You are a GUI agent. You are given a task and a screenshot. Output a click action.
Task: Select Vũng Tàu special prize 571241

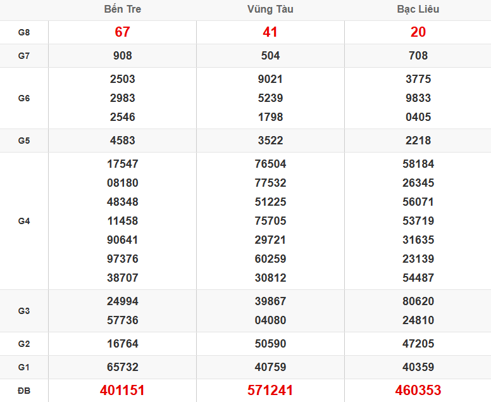270,391
